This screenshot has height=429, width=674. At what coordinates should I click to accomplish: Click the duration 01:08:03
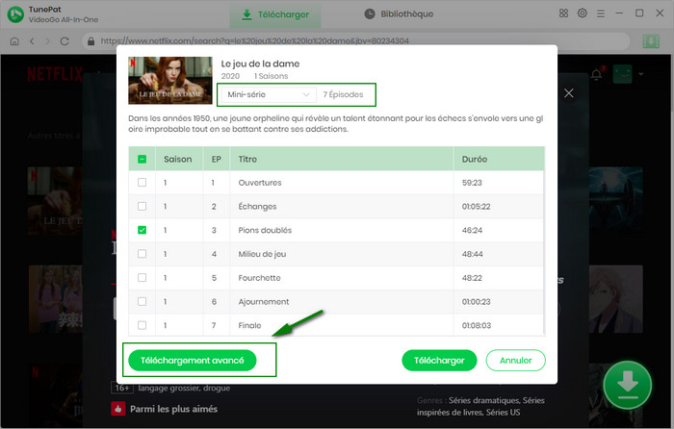click(x=477, y=325)
